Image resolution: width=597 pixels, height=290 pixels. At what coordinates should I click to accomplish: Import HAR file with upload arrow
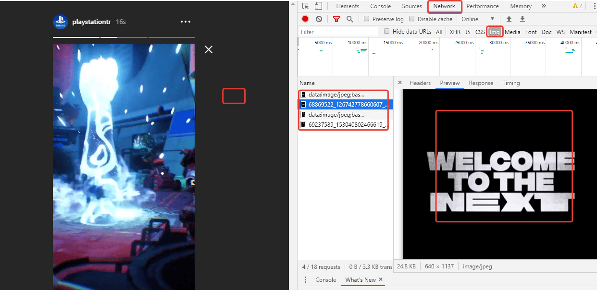pyautogui.click(x=509, y=19)
